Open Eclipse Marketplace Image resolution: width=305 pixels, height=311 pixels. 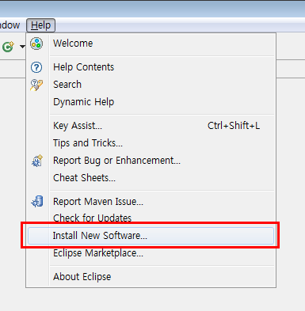[151, 253]
